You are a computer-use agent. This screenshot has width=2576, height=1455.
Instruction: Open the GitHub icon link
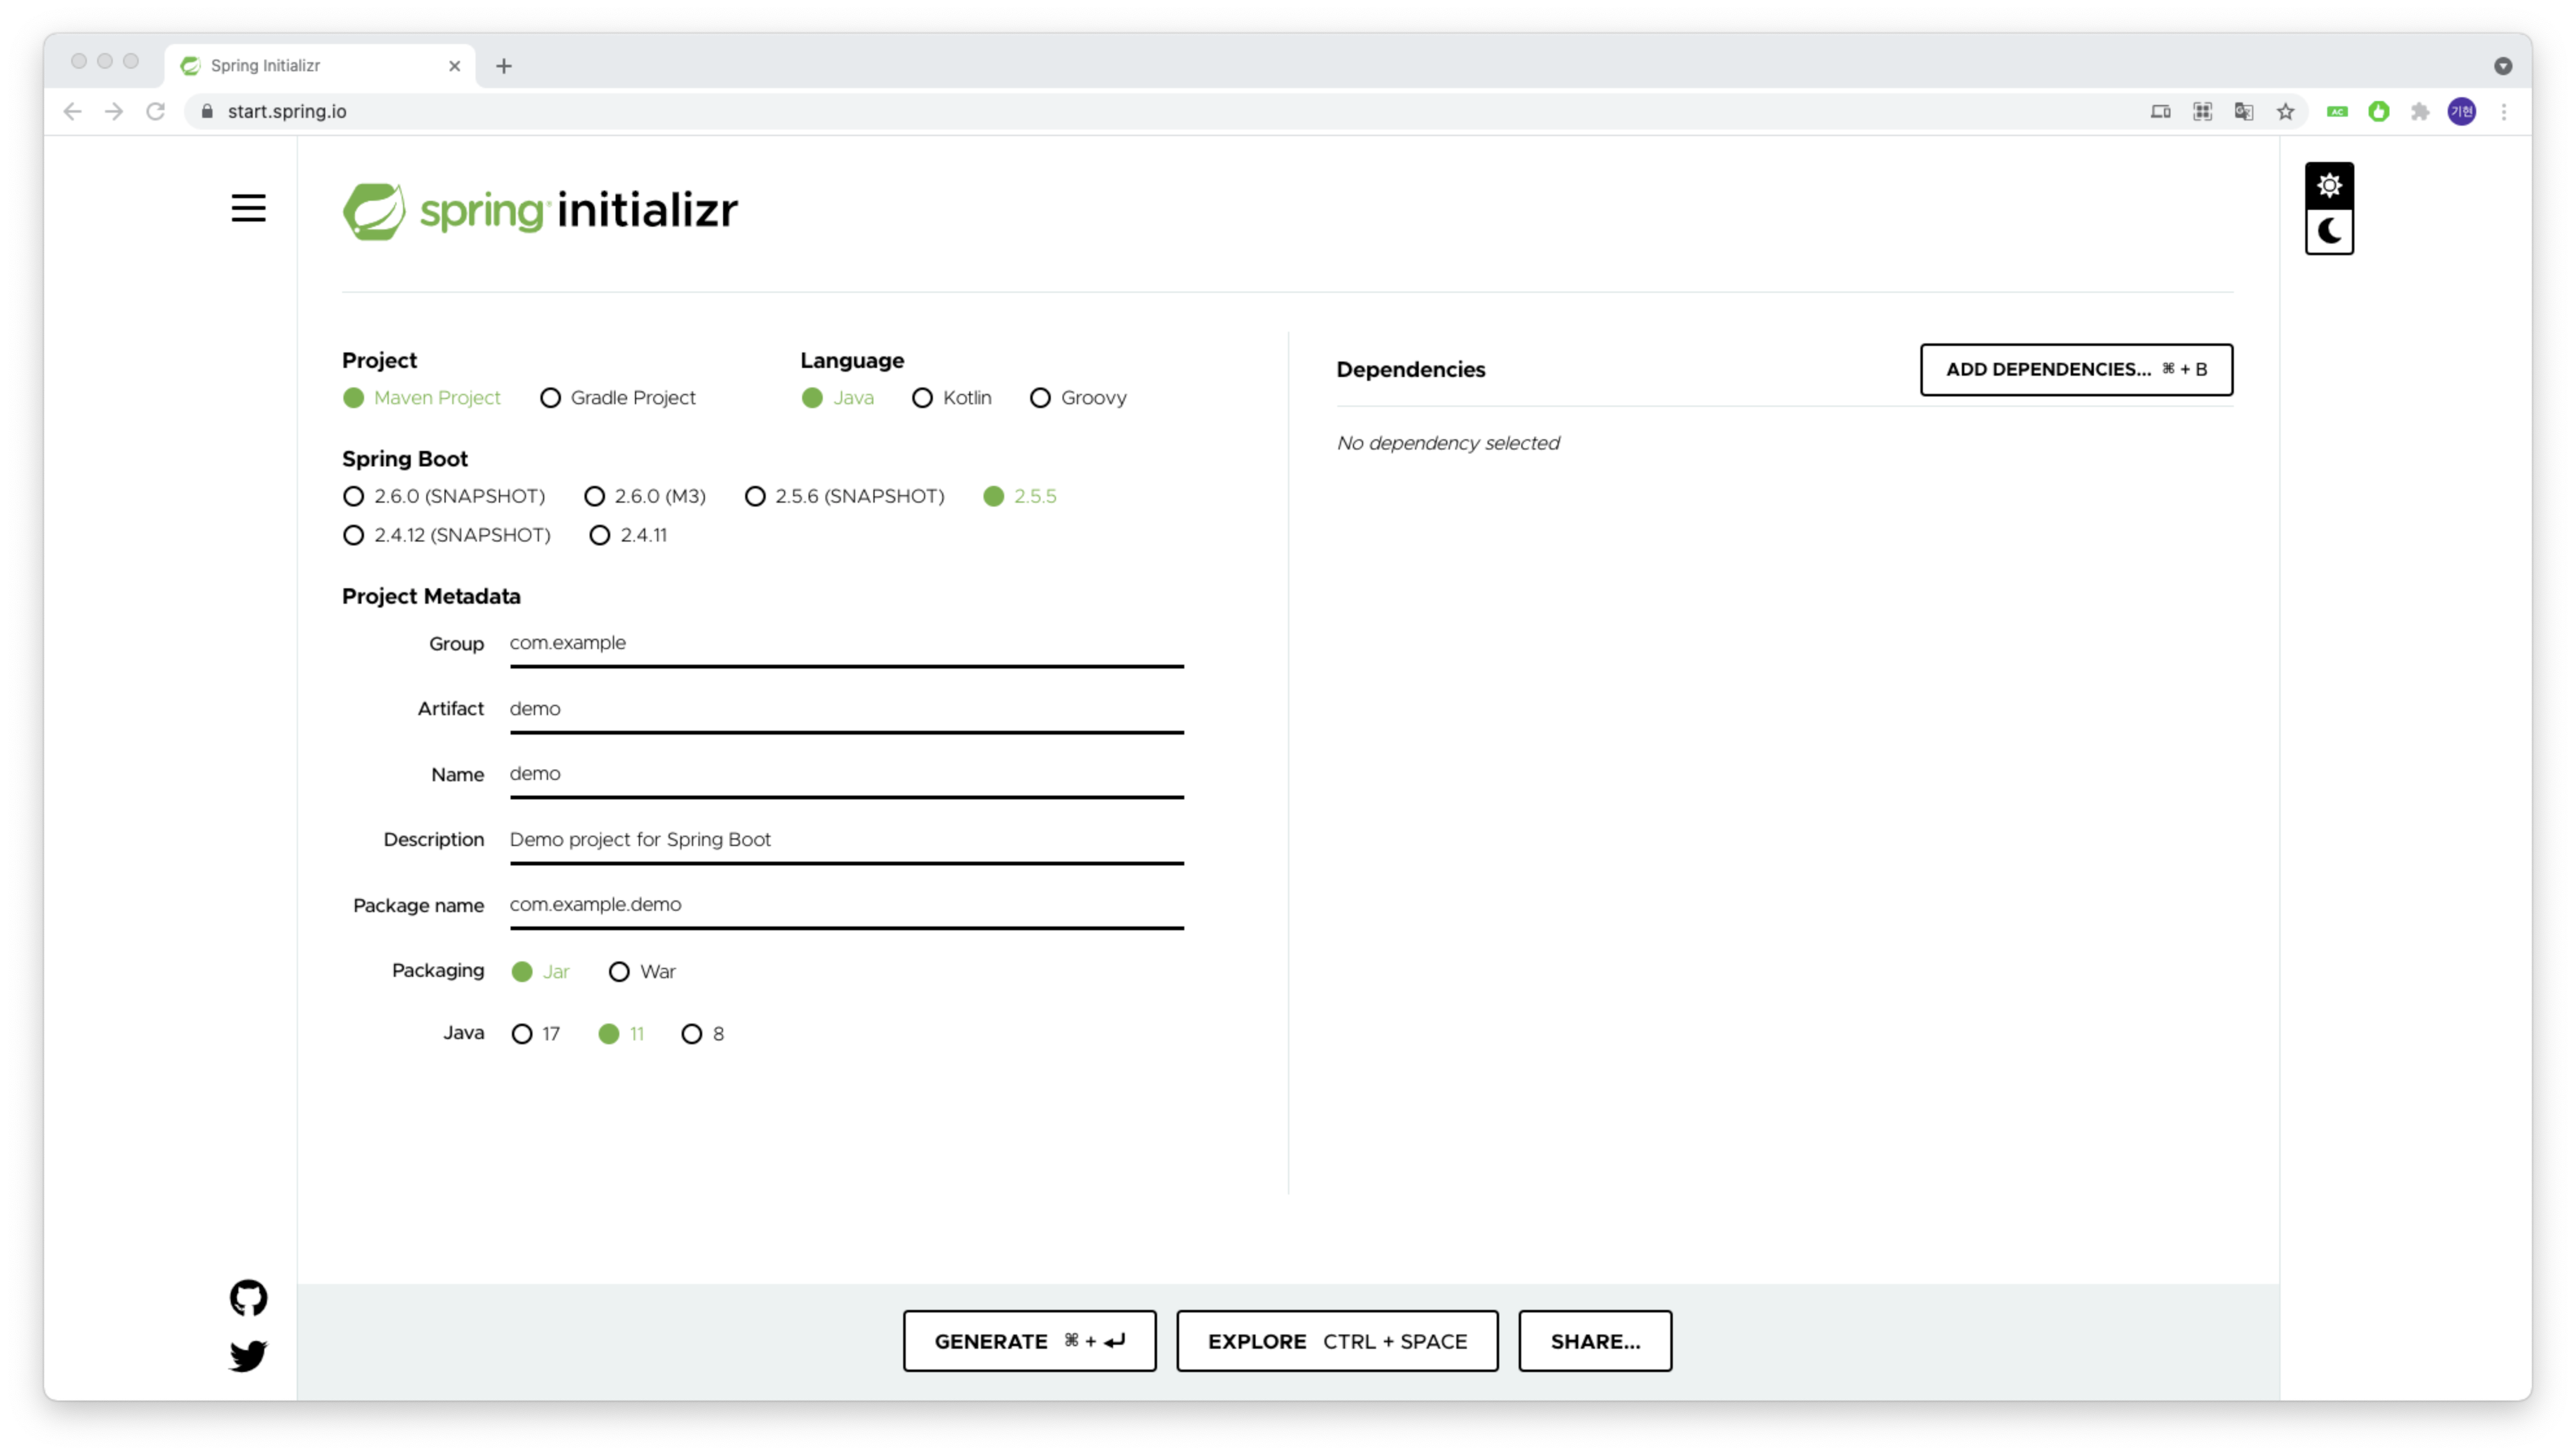248,1297
